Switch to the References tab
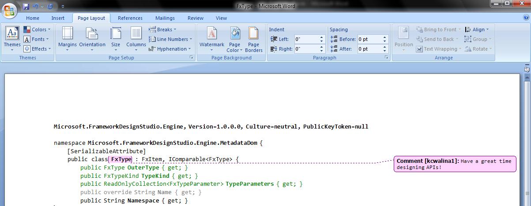This screenshot has height=206, width=531. pyautogui.click(x=130, y=18)
